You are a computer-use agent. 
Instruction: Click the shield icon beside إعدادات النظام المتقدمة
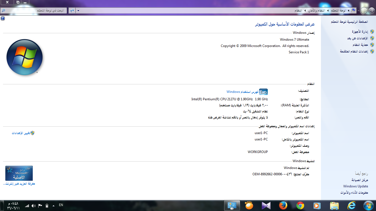372,51
